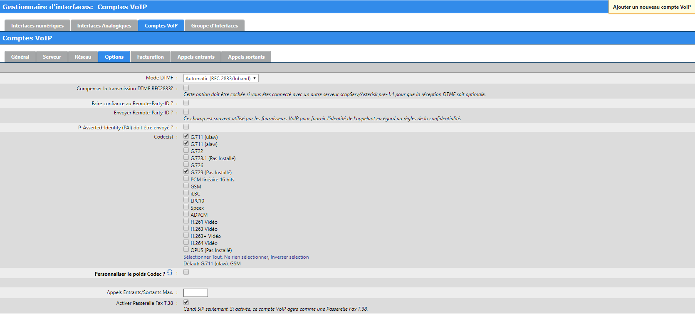Enable Faire confiance au Remote-Party-ID checkbox
Screen dimensions: 695x314
tap(186, 103)
